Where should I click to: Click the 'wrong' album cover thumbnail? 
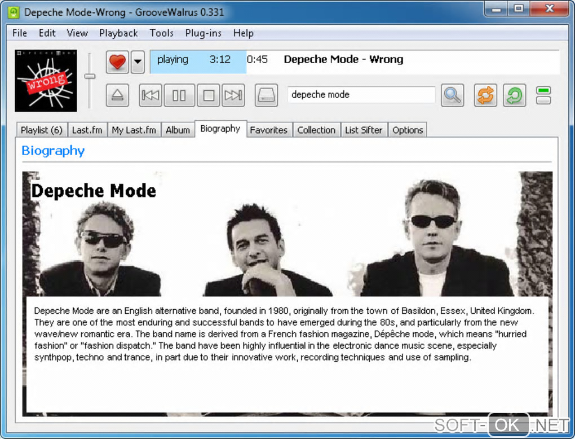[46, 81]
